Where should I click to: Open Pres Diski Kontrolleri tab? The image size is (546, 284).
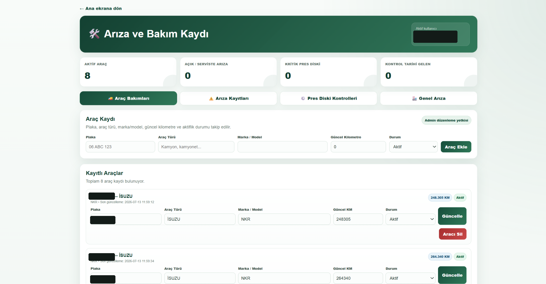coord(328,98)
